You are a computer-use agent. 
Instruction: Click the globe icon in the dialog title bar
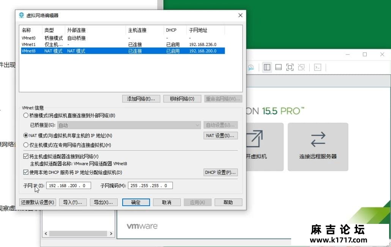pos(21,15)
